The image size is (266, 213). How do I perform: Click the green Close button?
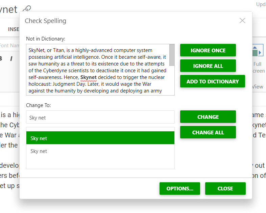(x=225, y=188)
